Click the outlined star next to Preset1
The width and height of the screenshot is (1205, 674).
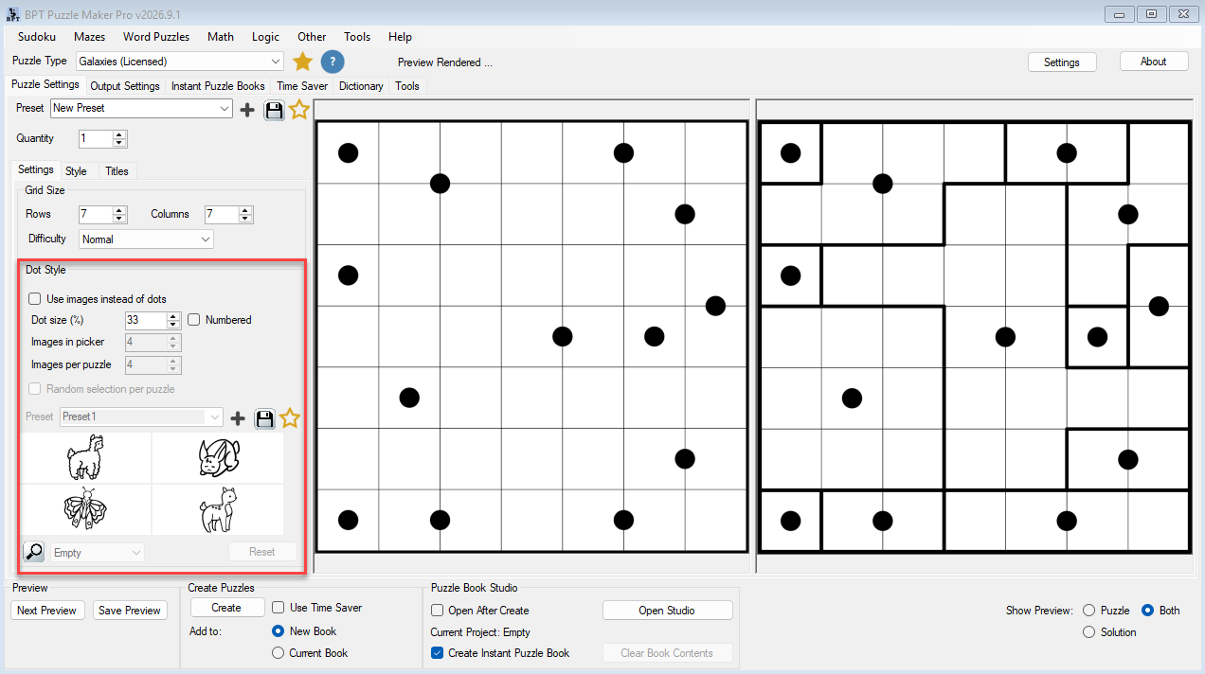[x=290, y=417]
